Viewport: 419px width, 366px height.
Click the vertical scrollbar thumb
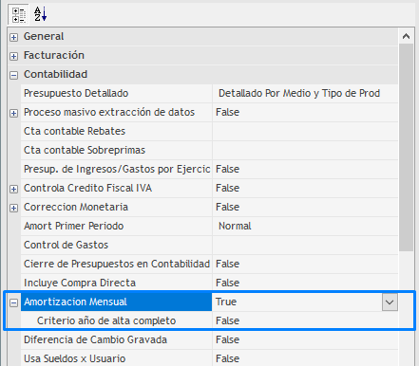[406, 148]
